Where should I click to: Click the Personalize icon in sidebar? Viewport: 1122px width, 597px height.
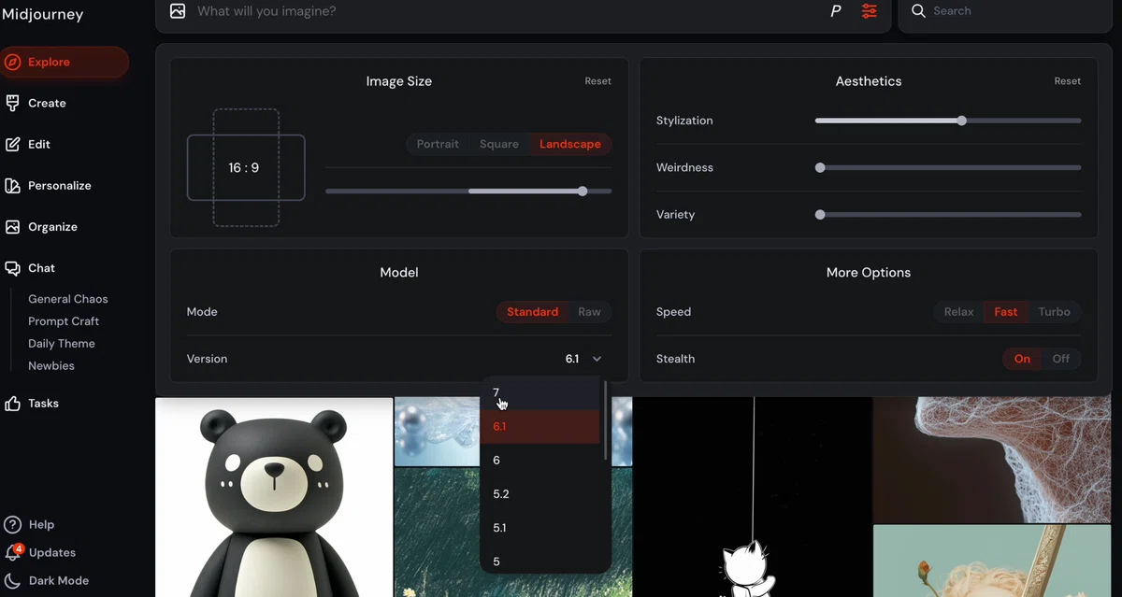coord(12,185)
